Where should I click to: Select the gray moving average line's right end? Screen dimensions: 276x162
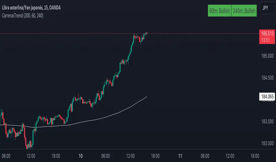[147, 97]
